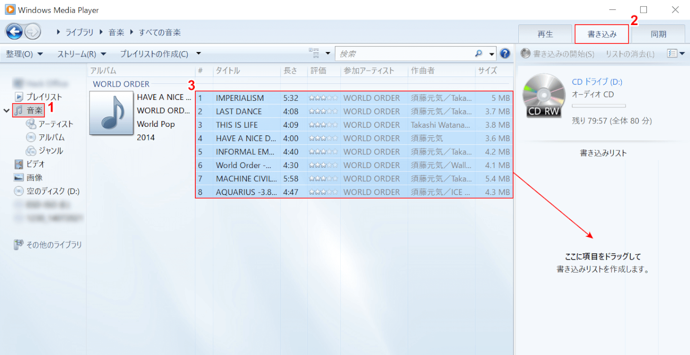Click the Music note icon in sidebar
This screenshot has height=355, width=690.
(x=18, y=110)
